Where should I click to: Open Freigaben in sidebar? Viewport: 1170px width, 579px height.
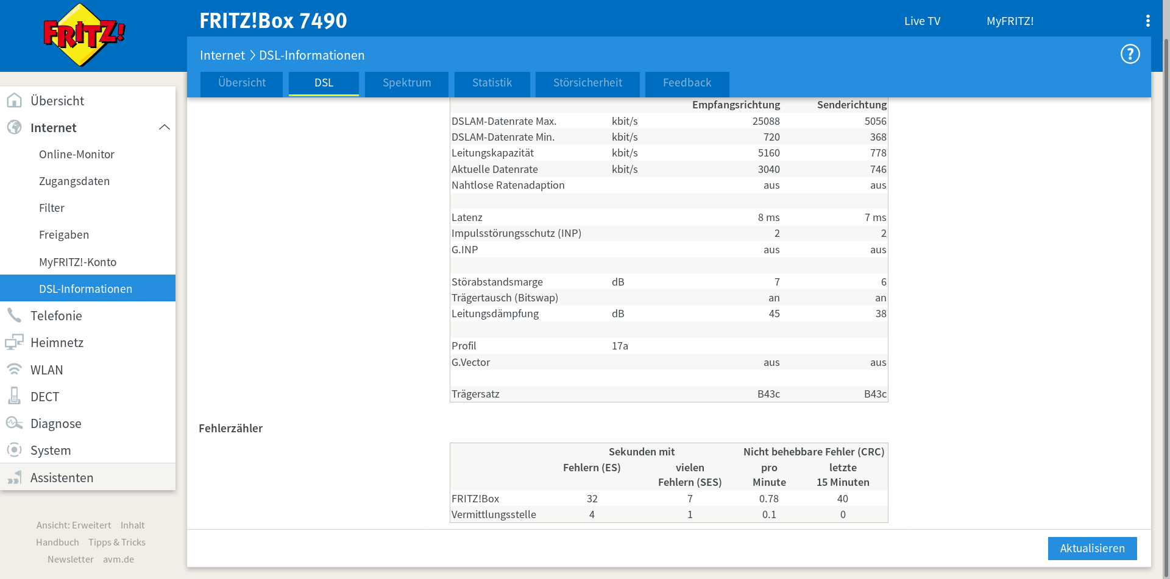point(64,234)
